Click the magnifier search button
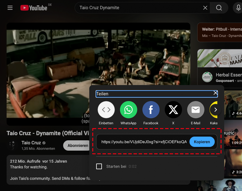This screenshot has width=242, height=191. pyautogui.click(x=219, y=8)
